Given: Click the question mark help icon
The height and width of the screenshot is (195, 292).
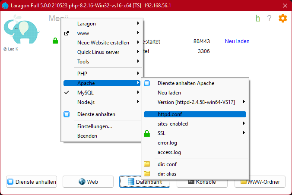Looking at the screenshot, I should 269,18.
